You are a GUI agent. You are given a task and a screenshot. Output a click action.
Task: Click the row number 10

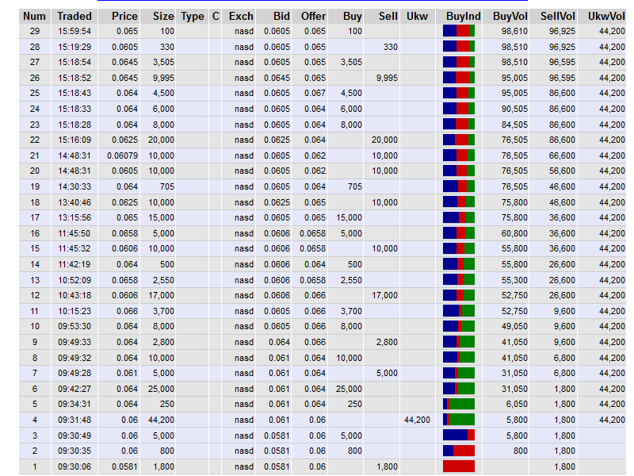pyautogui.click(x=35, y=327)
